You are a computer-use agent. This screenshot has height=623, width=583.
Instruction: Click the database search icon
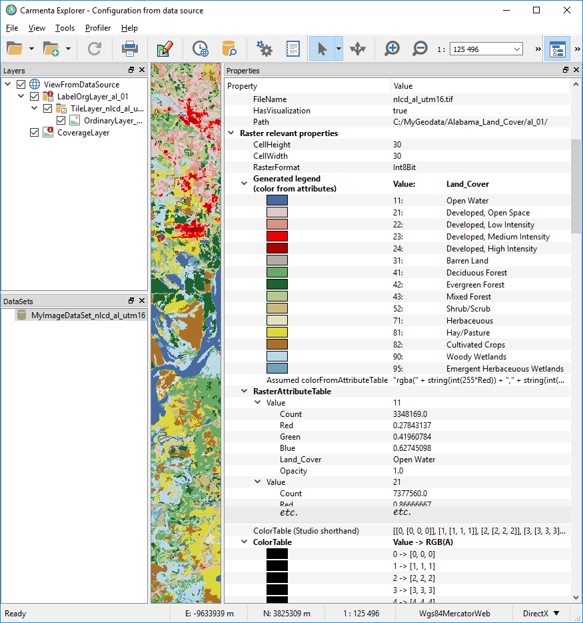tap(229, 49)
